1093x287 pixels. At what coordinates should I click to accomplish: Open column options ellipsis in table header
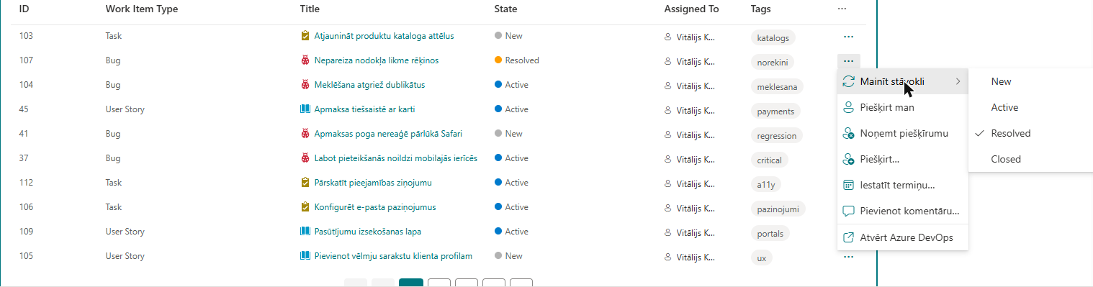click(x=842, y=9)
